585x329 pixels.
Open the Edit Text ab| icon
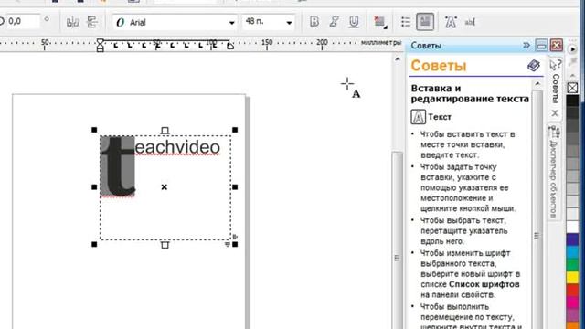(x=470, y=22)
